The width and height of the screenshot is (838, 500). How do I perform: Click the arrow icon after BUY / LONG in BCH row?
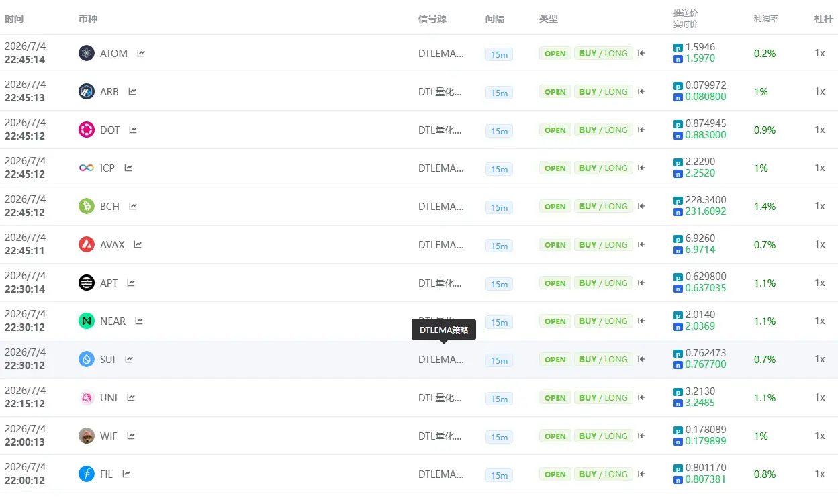[x=641, y=206]
